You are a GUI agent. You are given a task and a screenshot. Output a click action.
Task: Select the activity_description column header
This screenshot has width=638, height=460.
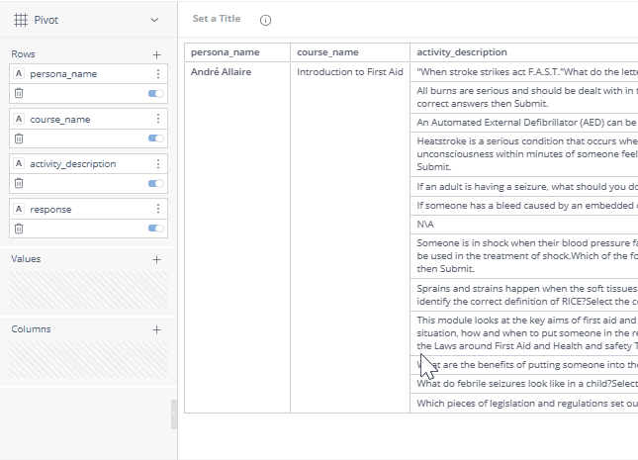coord(462,52)
